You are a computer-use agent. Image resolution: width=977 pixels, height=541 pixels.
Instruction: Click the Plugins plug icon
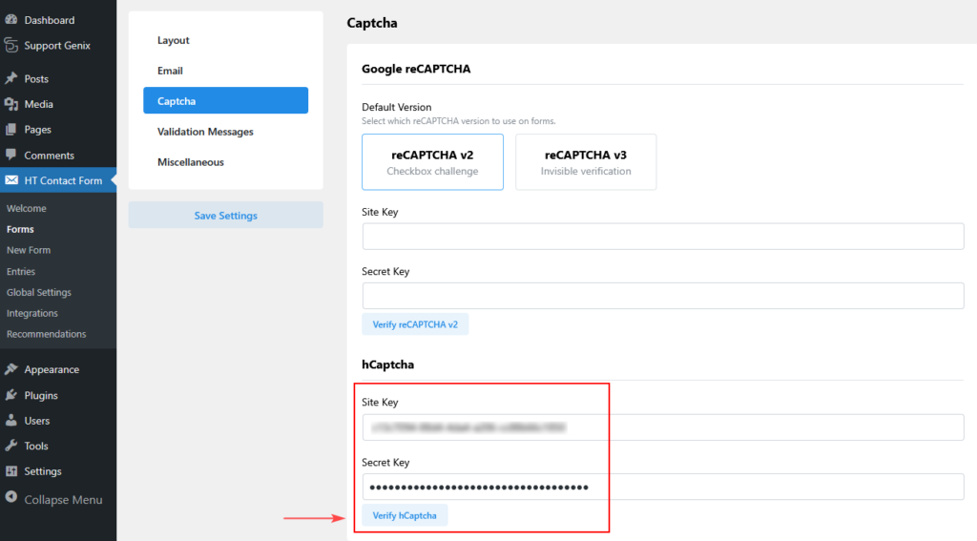(11, 395)
